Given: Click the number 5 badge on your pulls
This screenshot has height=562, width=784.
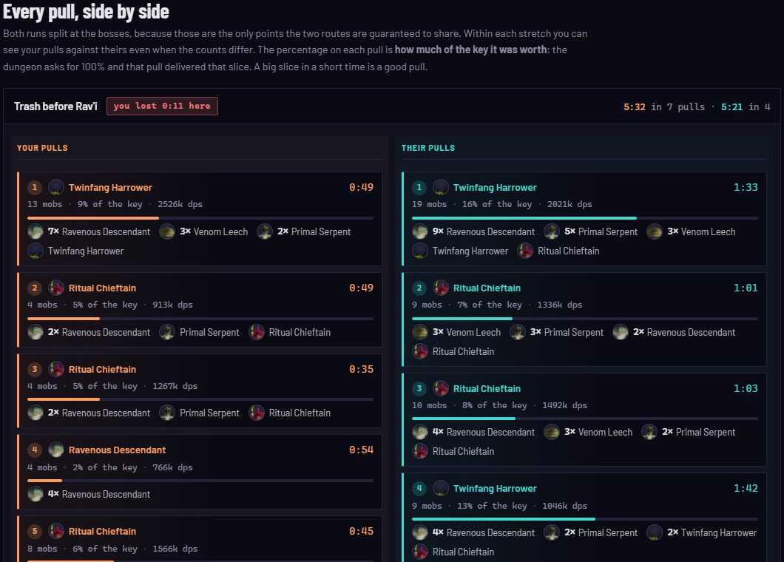Looking at the screenshot, I should point(35,531).
